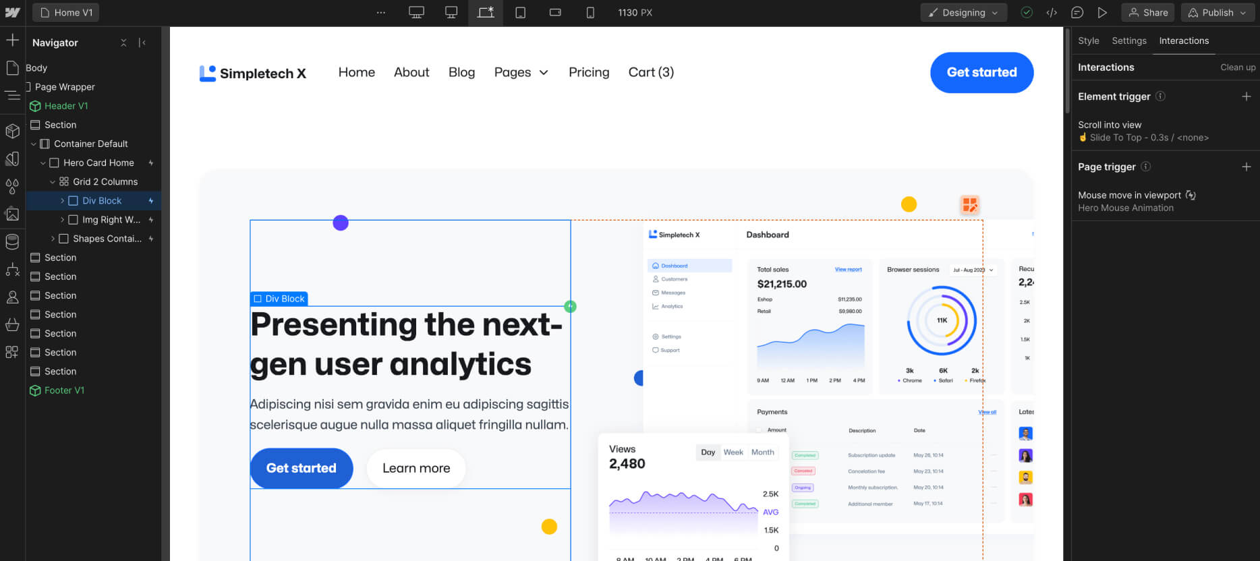Close the Navigator panel
Viewport: 1260px width, 561px height.
click(x=123, y=42)
